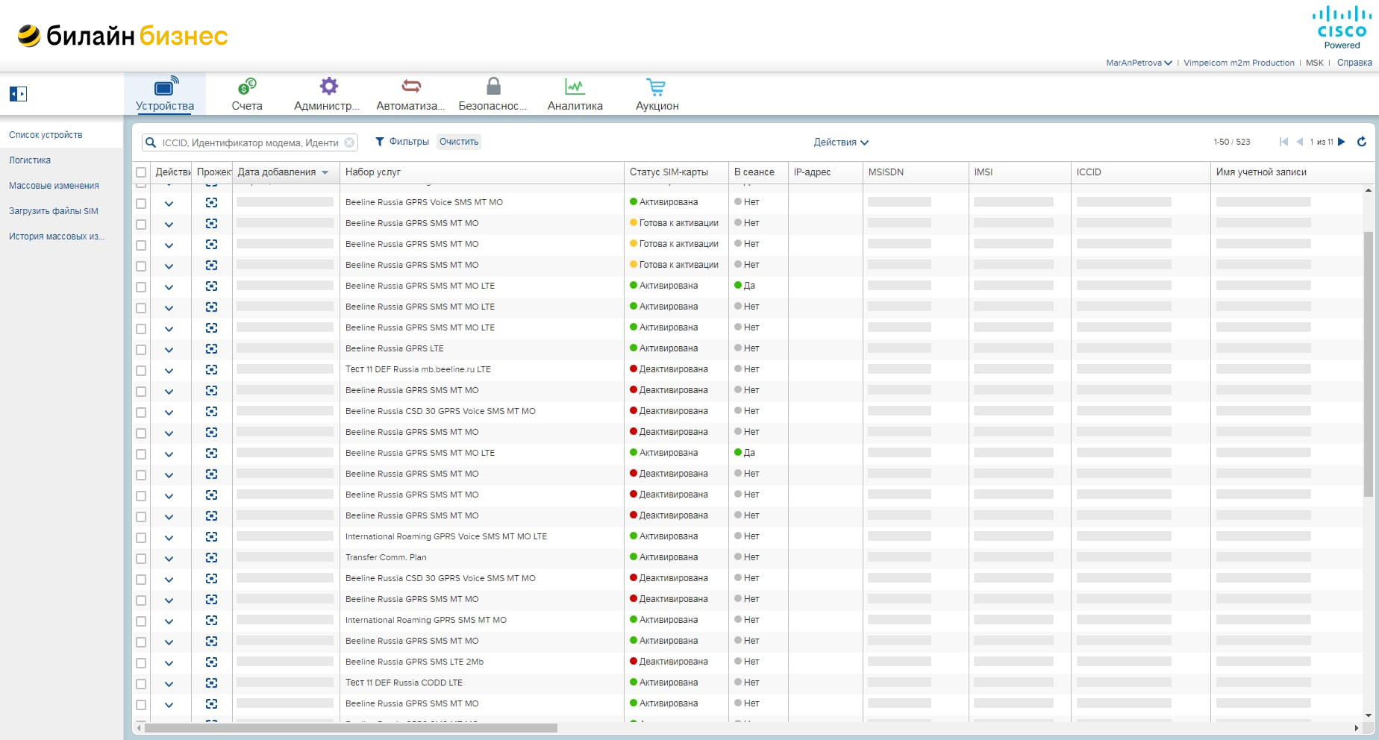Check the Тест 11 DEF Russia mb.beeline.ru LTE row
The width and height of the screenshot is (1379, 740).
pyautogui.click(x=141, y=370)
